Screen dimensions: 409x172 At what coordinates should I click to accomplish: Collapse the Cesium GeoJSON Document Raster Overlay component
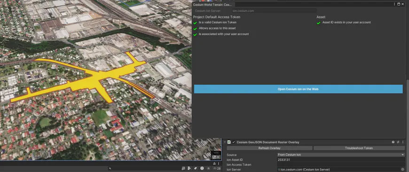[225, 142]
